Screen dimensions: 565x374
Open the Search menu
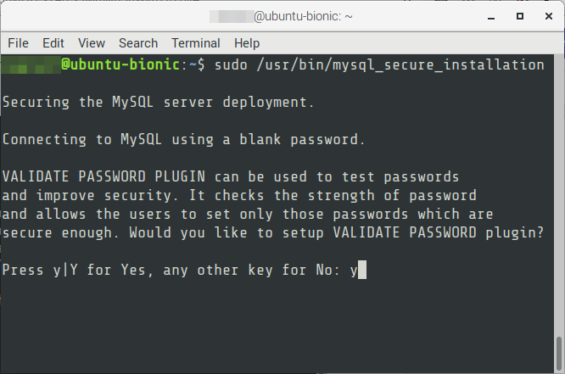[138, 43]
